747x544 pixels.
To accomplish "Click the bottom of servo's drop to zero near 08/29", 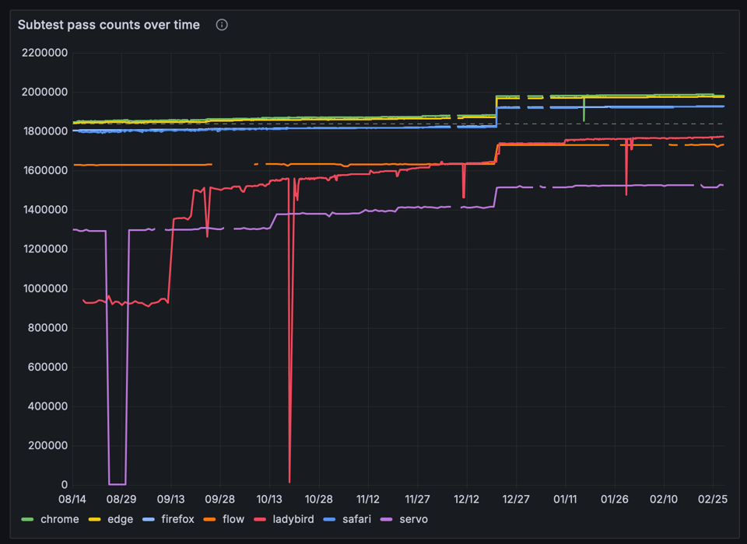I will (x=117, y=483).
